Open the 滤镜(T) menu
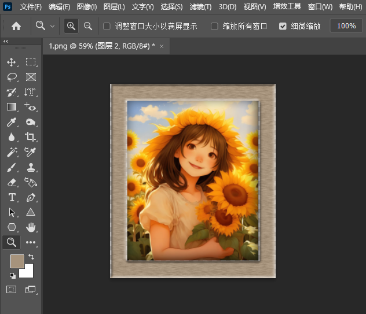Image resolution: width=366 pixels, height=314 pixels. (200, 7)
